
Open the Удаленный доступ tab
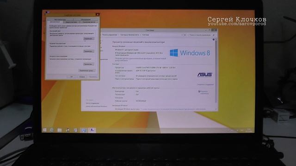(89, 22)
